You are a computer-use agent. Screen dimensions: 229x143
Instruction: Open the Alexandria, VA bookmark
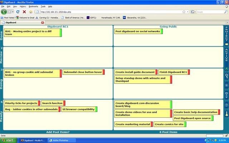click(x=135, y=18)
